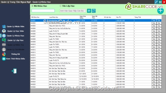Open Quản Lý Lớp Học chalkboard icon
The width and height of the screenshot is (166, 93).
pyautogui.click(x=4, y=40)
